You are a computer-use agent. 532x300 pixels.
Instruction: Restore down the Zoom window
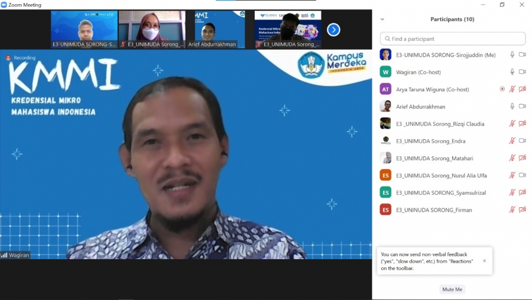click(502, 4)
